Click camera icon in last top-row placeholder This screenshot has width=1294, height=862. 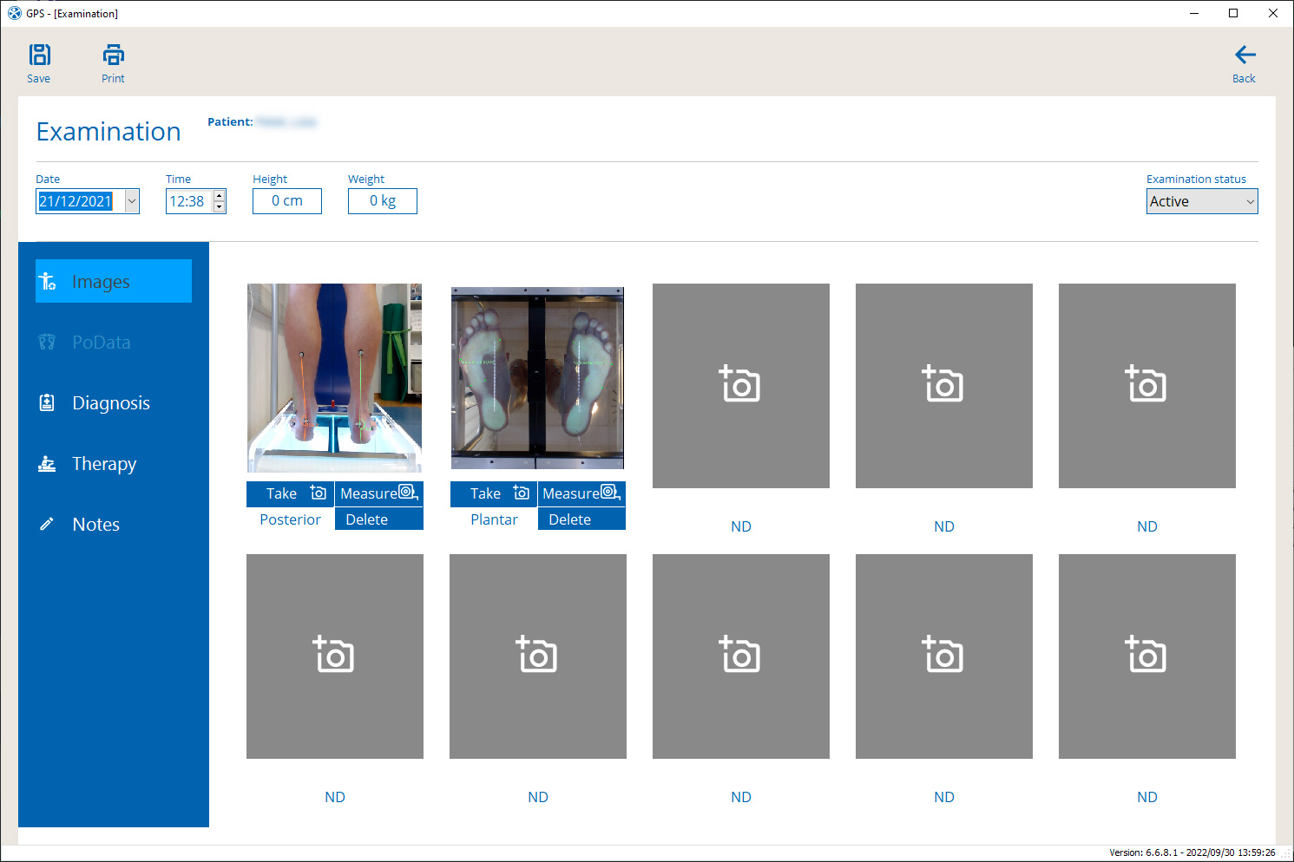pos(1146,384)
